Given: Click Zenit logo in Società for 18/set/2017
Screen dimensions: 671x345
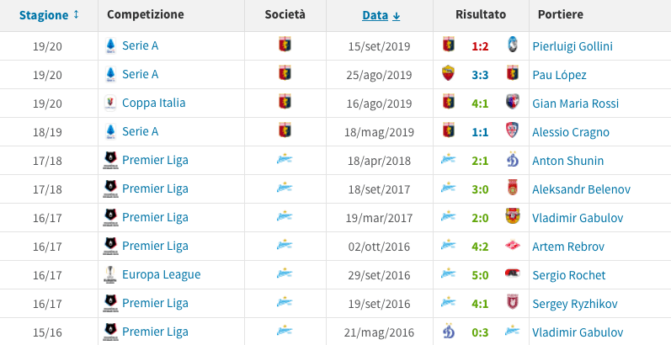Looking at the screenshot, I should point(285,188).
